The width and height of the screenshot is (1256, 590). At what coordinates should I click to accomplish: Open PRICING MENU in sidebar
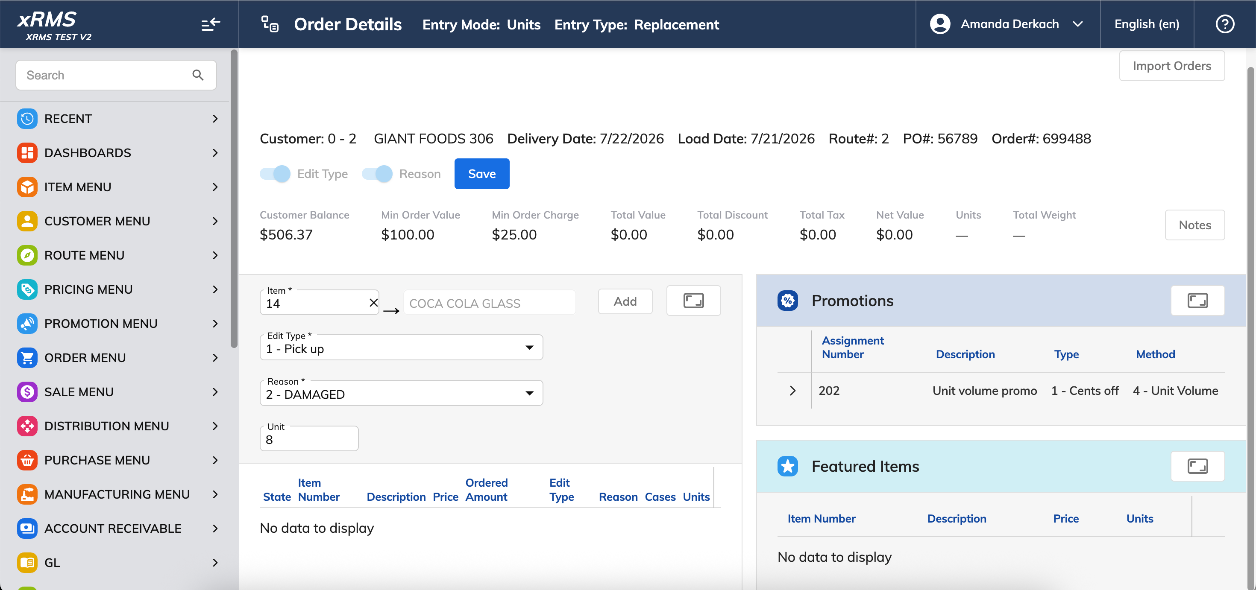(117, 289)
